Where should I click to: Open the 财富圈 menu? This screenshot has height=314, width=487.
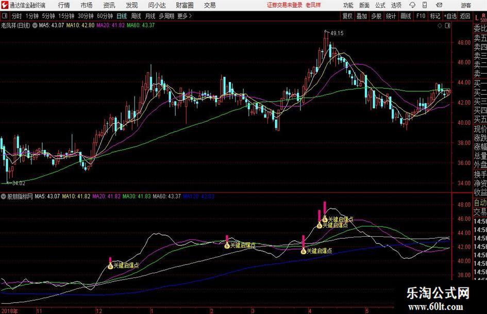(184, 5)
